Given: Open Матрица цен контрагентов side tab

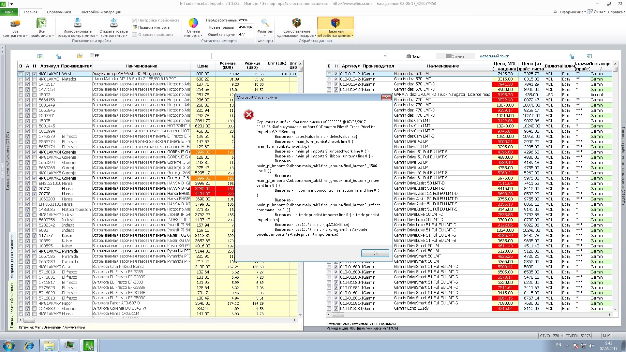Looking at the screenshot, I should click(x=12, y=257).
